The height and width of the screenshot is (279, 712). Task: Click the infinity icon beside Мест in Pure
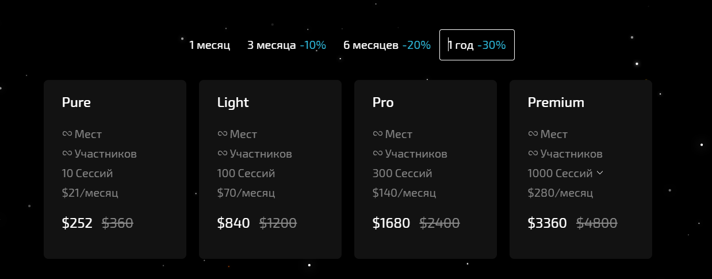click(x=67, y=134)
